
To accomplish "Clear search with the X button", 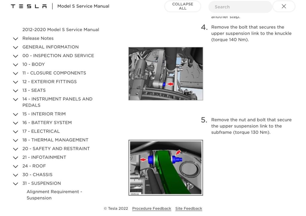I will 284,7.
